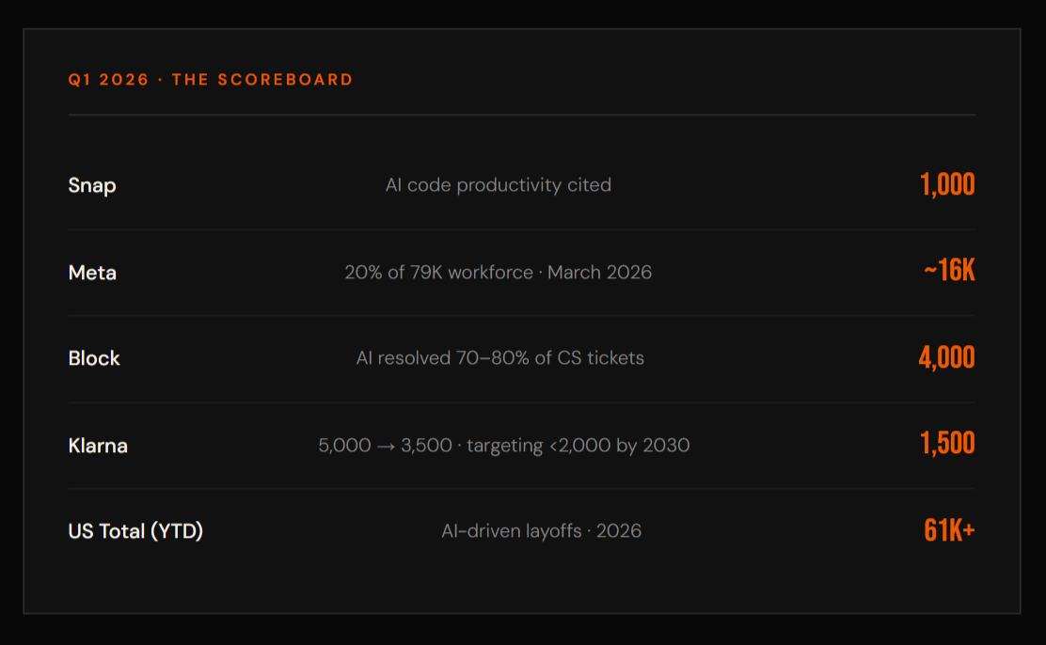Select the 'Meta' company name
The width and height of the screenshot is (1046, 645).
pyautogui.click(x=92, y=272)
